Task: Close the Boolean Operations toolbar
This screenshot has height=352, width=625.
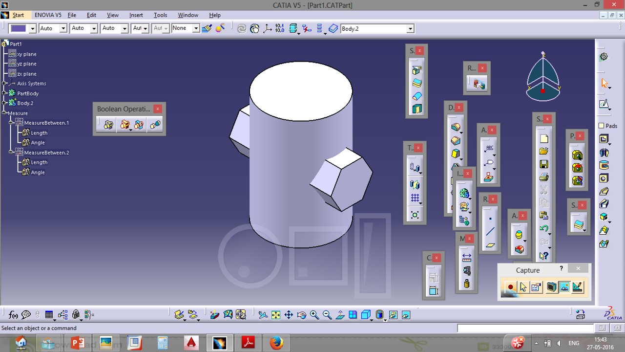Action: [x=158, y=109]
